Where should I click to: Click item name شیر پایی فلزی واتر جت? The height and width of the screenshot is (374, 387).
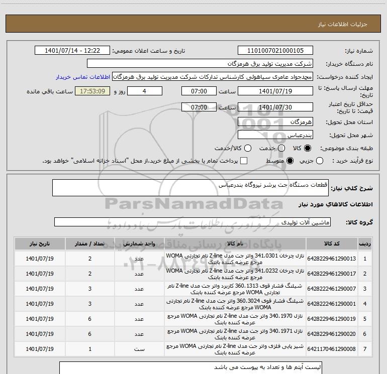coord(235,349)
